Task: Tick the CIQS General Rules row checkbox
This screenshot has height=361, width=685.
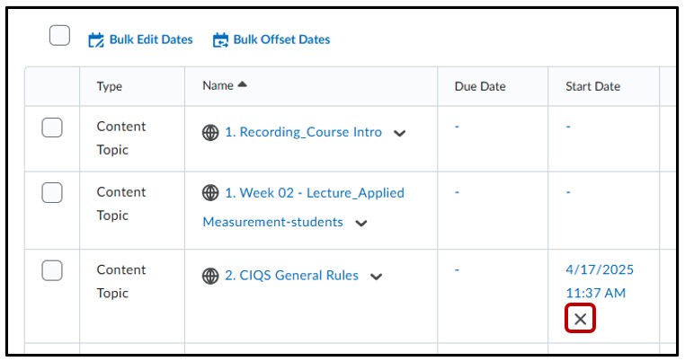Action: tap(52, 270)
